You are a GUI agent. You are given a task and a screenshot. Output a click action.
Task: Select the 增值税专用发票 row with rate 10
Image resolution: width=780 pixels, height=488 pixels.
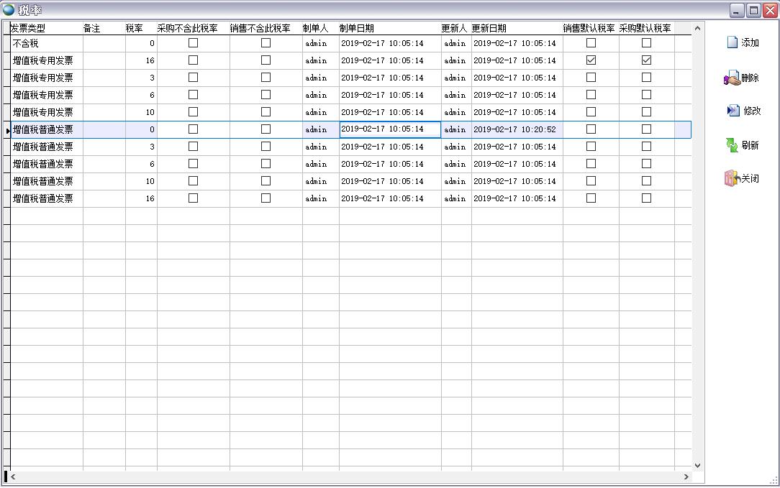pos(43,112)
